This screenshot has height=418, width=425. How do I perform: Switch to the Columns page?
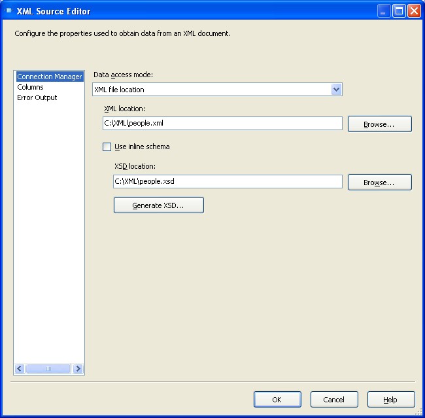(30, 87)
